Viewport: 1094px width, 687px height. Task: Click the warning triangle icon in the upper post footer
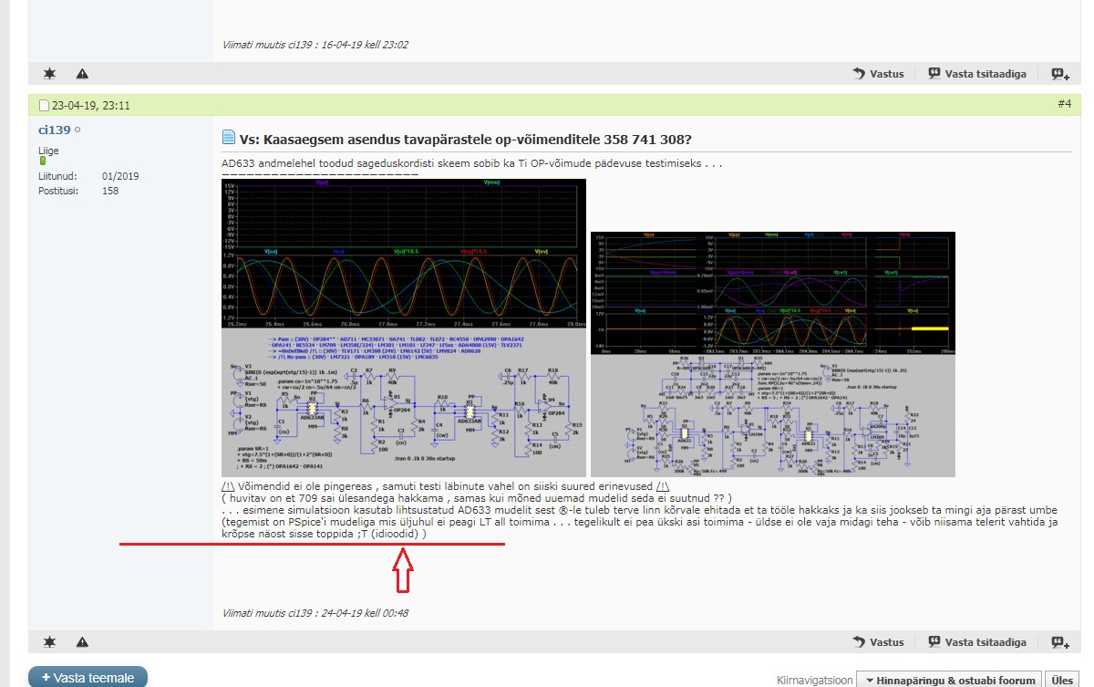[x=82, y=73]
